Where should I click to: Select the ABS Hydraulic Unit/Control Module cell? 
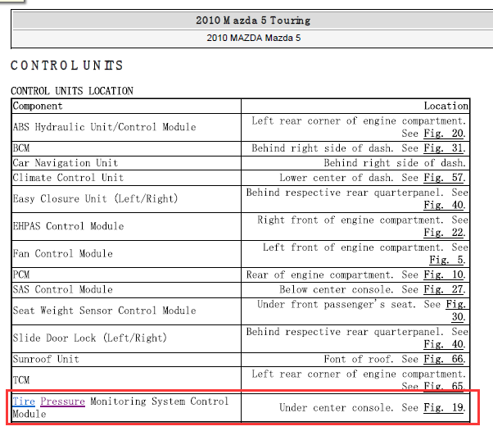click(x=126, y=127)
